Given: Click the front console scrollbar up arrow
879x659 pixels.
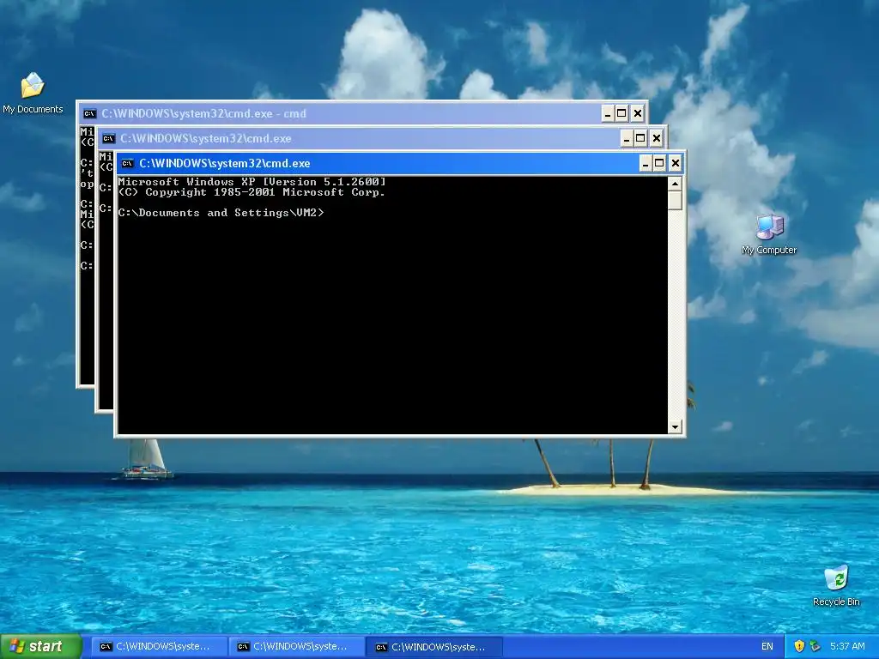Looking at the screenshot, I should point(675,184).
